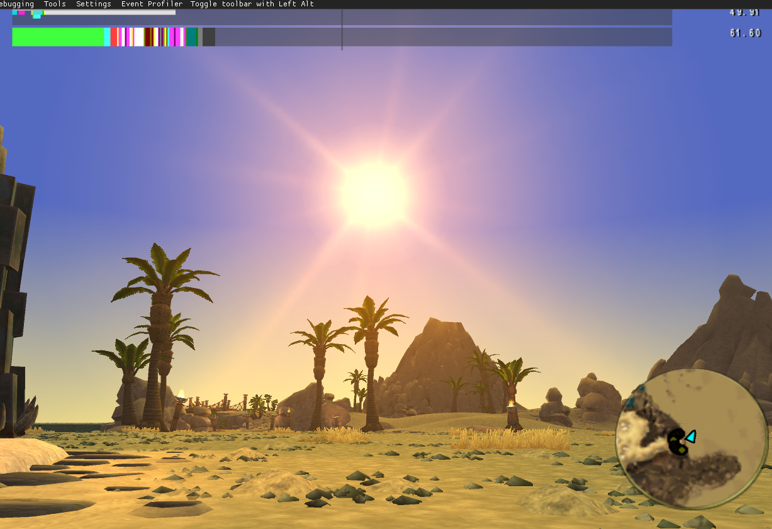Click the black marker icon on the minimap

(677, 442)
